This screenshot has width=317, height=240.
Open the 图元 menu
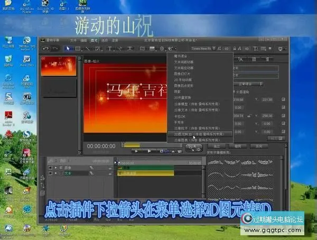[x=94, y=40]
